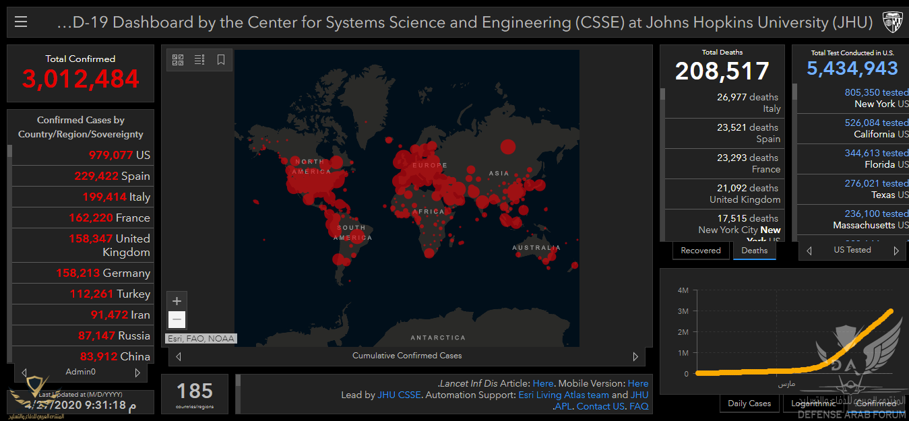Go to previous map view arrow
909x421 pixels.
pyautogui.click(x=179, y=356)
